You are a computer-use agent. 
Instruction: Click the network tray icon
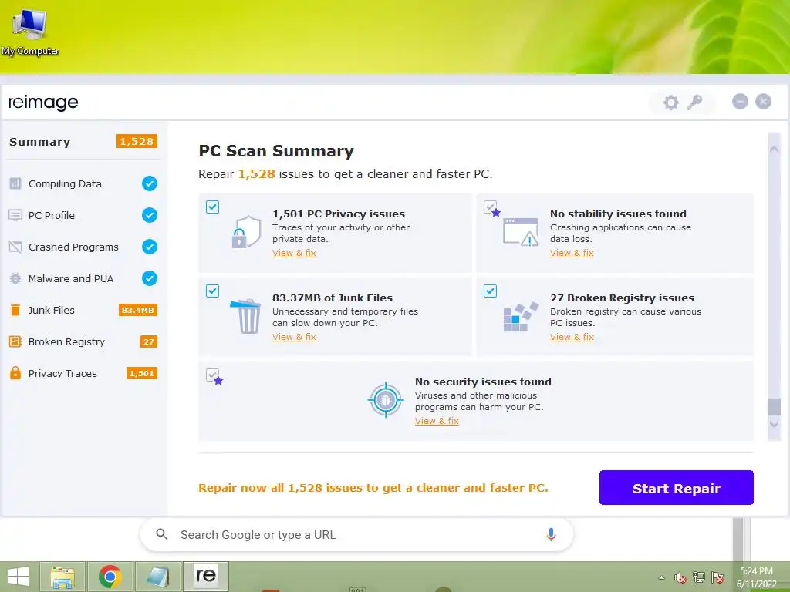[699, 577]
